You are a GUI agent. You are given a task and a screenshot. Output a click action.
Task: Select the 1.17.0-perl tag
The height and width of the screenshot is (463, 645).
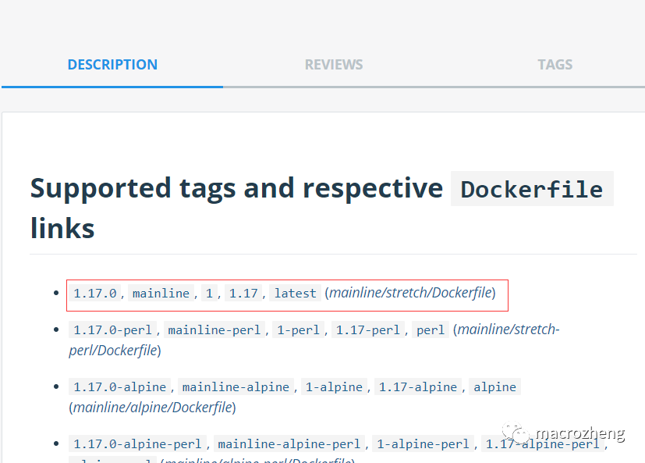113,330
